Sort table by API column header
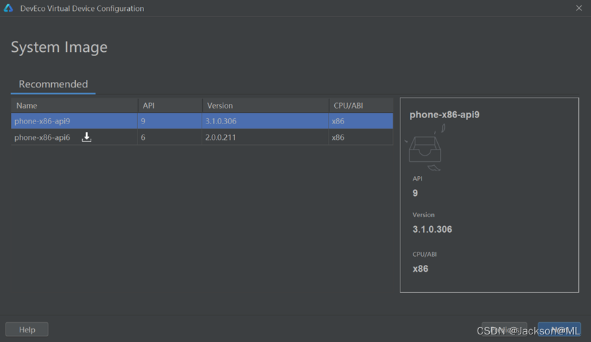The width and height of the screenshot is (591, 342). (x=169, y=105)
